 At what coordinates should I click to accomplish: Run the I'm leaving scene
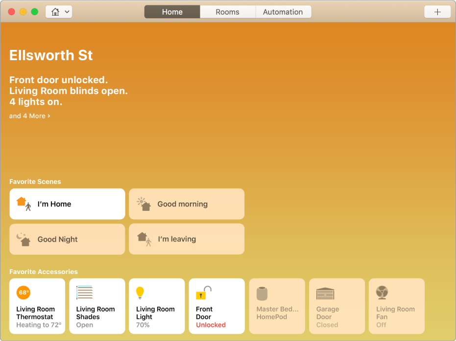tap(187, 239)
